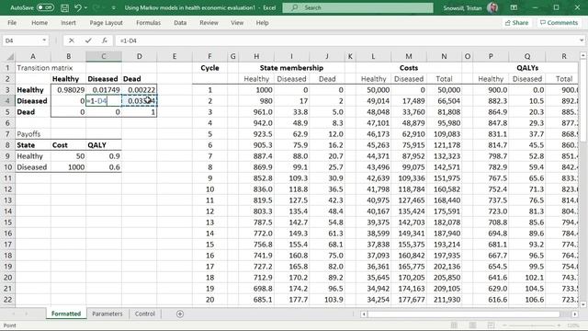Expand the Name Box dropdown arrow
The height and width of the screenshot is (331, 588).
pyautogui.click(x=44, y=40)
